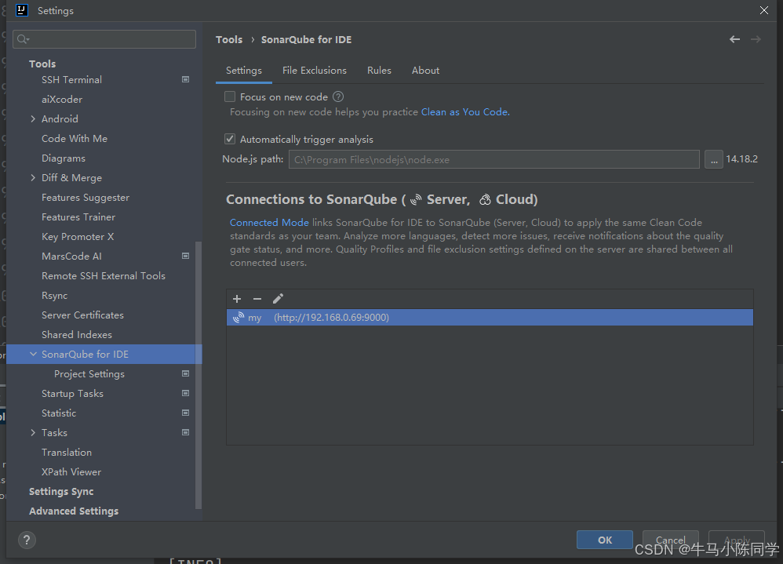
Task: Open the Connected Mode link
Action: click(269, 223)
